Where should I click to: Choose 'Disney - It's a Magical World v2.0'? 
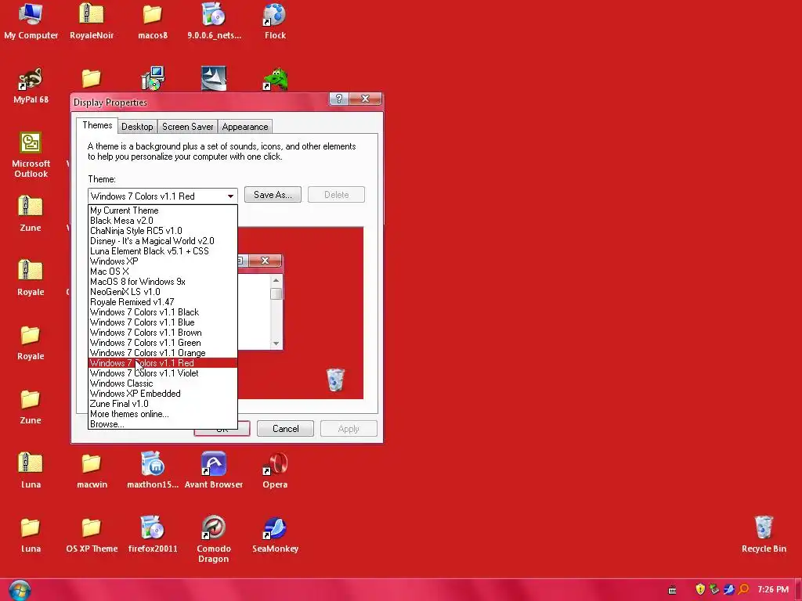coord(163,241)
